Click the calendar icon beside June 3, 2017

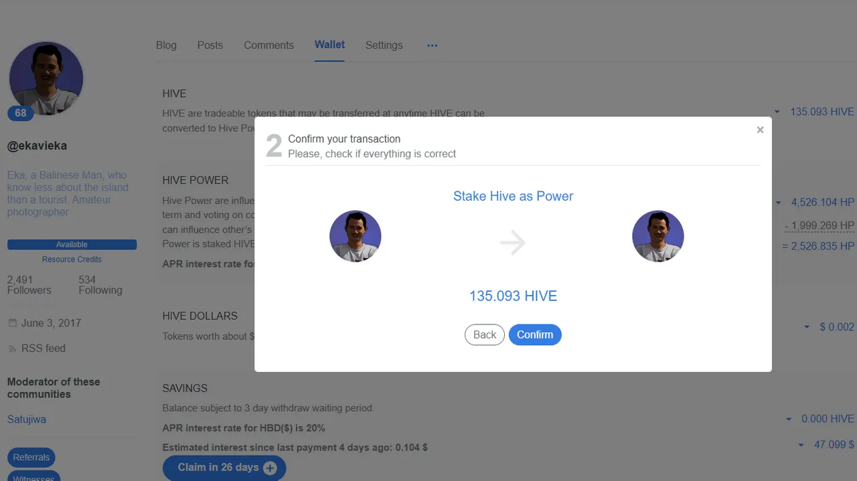pos(12,323)
